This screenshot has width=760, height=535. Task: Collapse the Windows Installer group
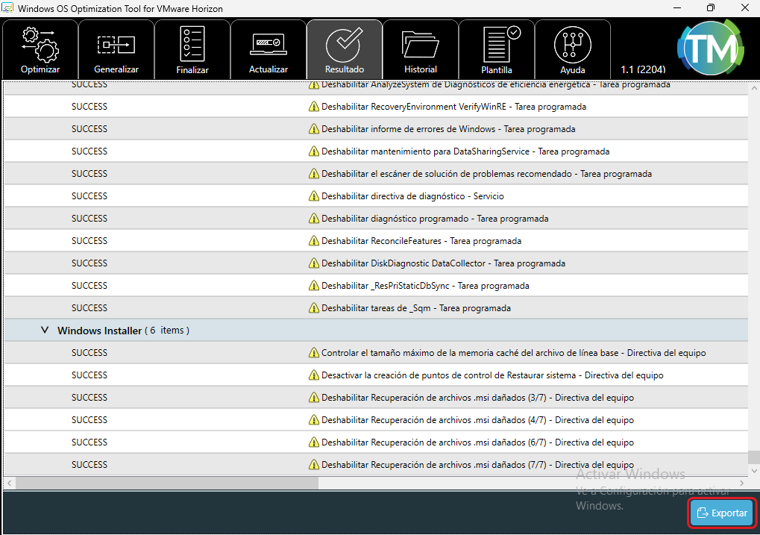coord(45,330)
